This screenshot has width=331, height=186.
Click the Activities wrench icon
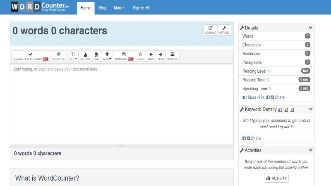242,150
